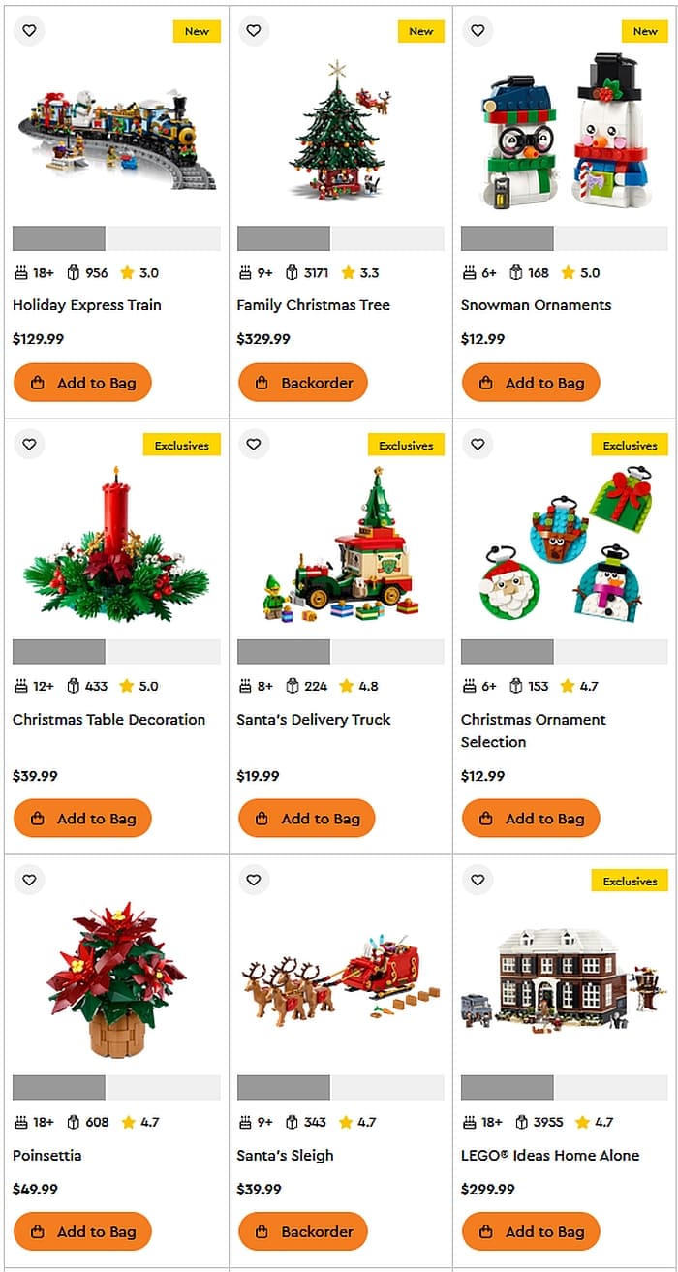678x1272 pixels.
Task: Click heart icon on LEGO Ideas Home Alone
Action: pos(478,880)
